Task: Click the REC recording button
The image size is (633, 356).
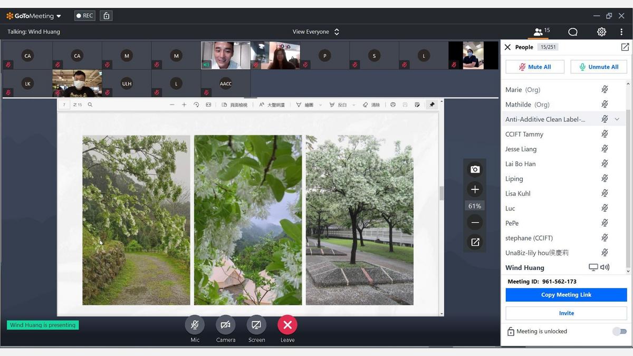Action: click(x=84, y=16)
